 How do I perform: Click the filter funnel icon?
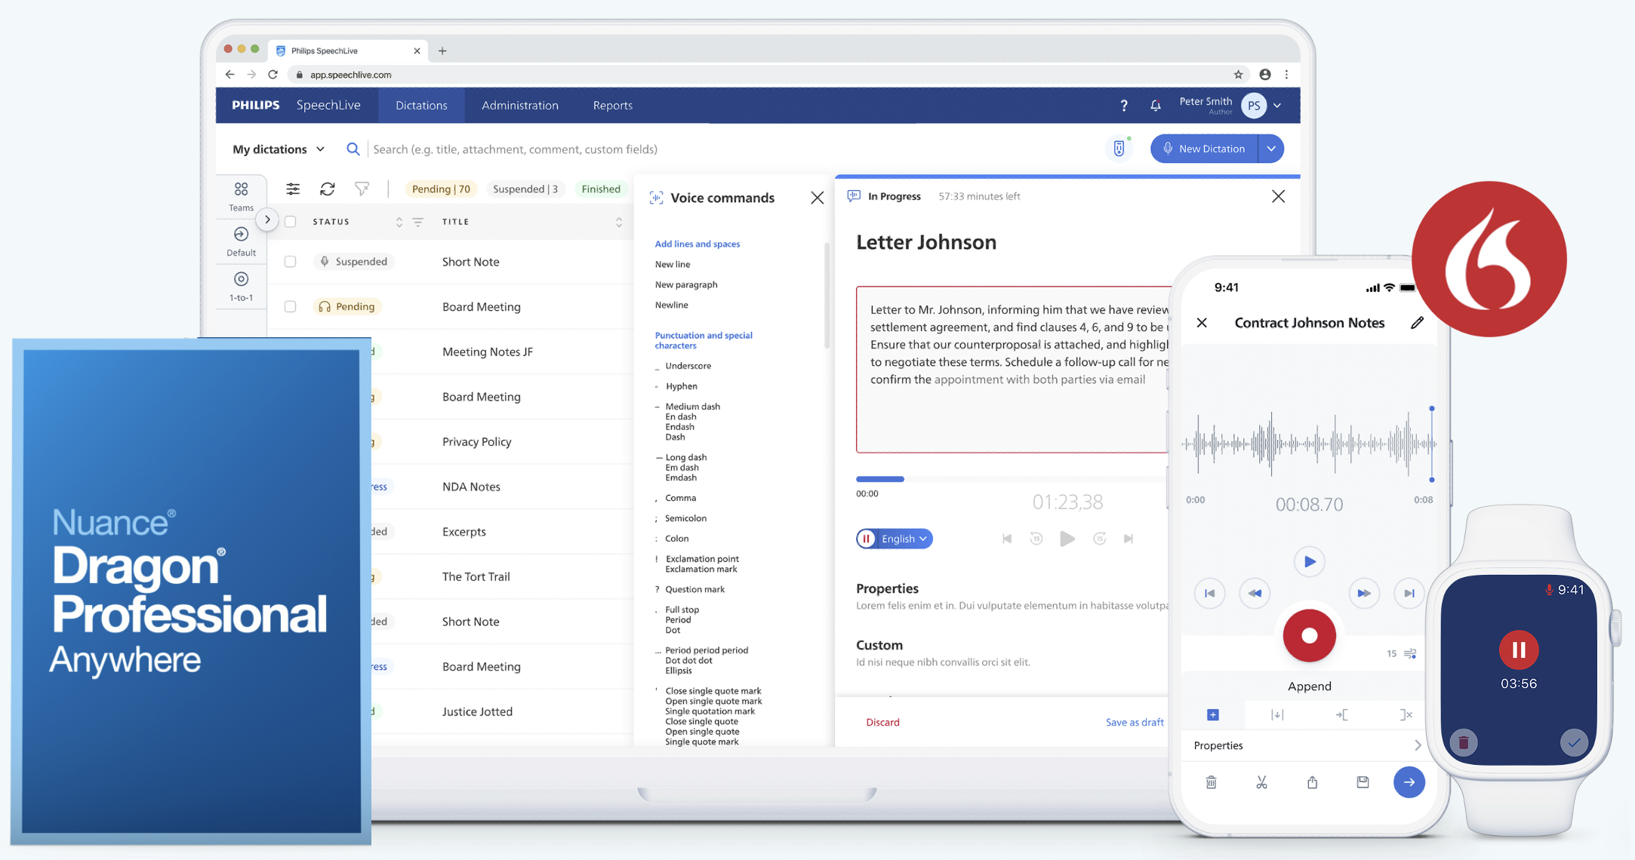pyautogui.click(x=362, y=189)
